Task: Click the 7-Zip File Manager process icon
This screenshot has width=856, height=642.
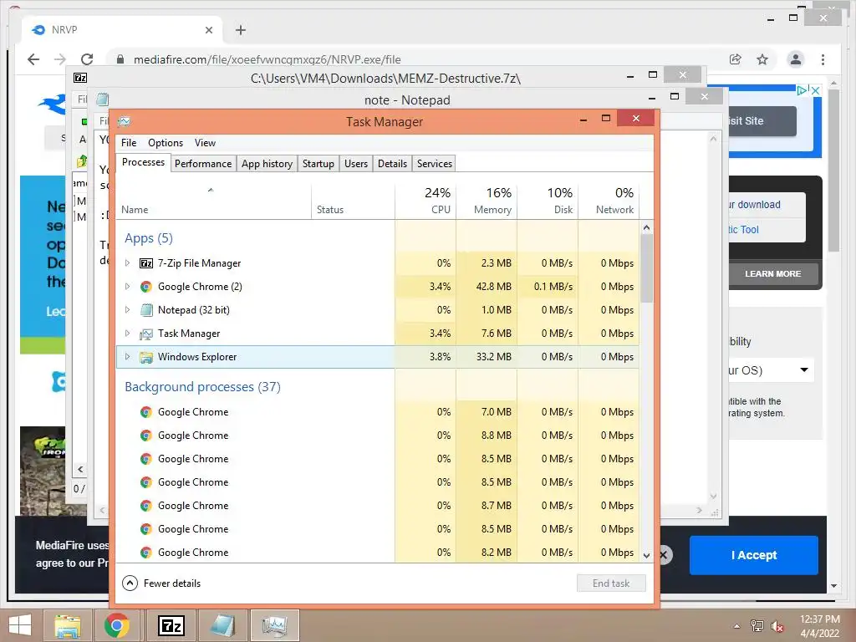Action: (145, 263)
